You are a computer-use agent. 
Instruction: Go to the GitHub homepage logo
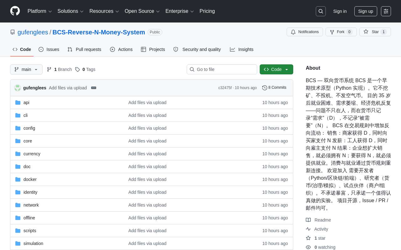(x=15, y=11)
